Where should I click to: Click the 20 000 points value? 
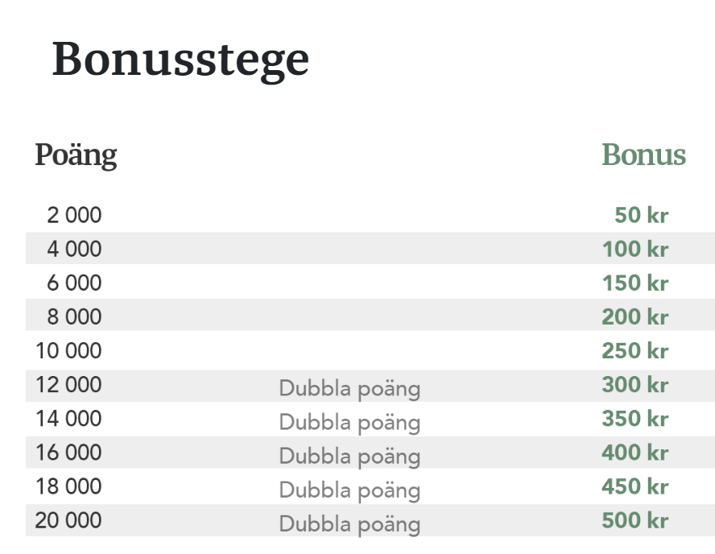pyautogui.click(x=68, y=520)
